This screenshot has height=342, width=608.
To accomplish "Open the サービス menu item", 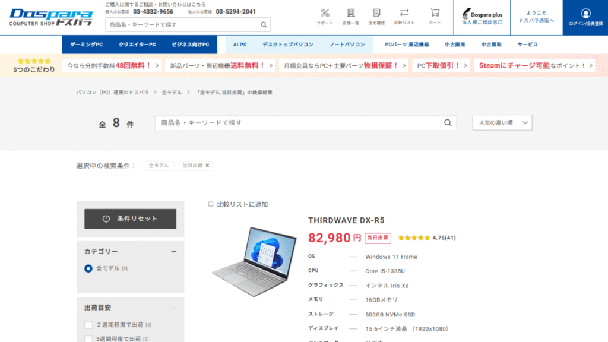I will pos(527,45).
